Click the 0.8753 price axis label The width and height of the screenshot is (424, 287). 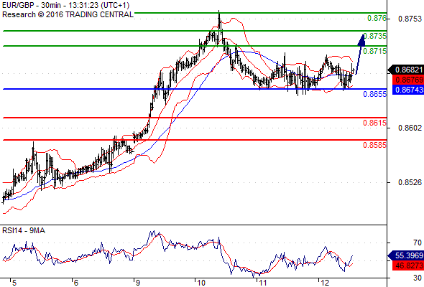[x=410, y=19]
